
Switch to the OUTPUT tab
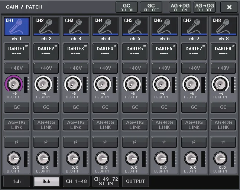click(x=136, y=181)
